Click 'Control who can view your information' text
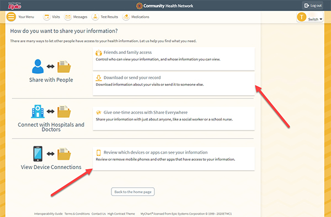The image size is (331, 217). (x=158, y=59)
